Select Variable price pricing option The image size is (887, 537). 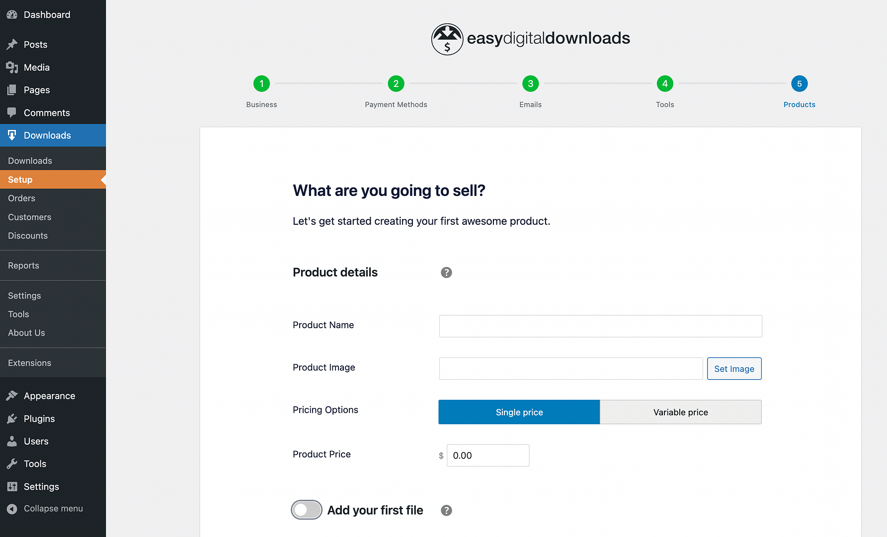click(x=681, y=412)
